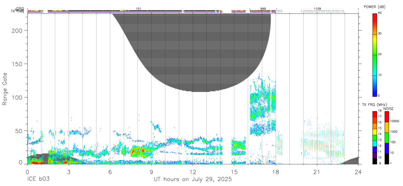Pick the red segment of NOISE bar
The width and height of the screenshot is (403, 186).
tap(387, 117)
